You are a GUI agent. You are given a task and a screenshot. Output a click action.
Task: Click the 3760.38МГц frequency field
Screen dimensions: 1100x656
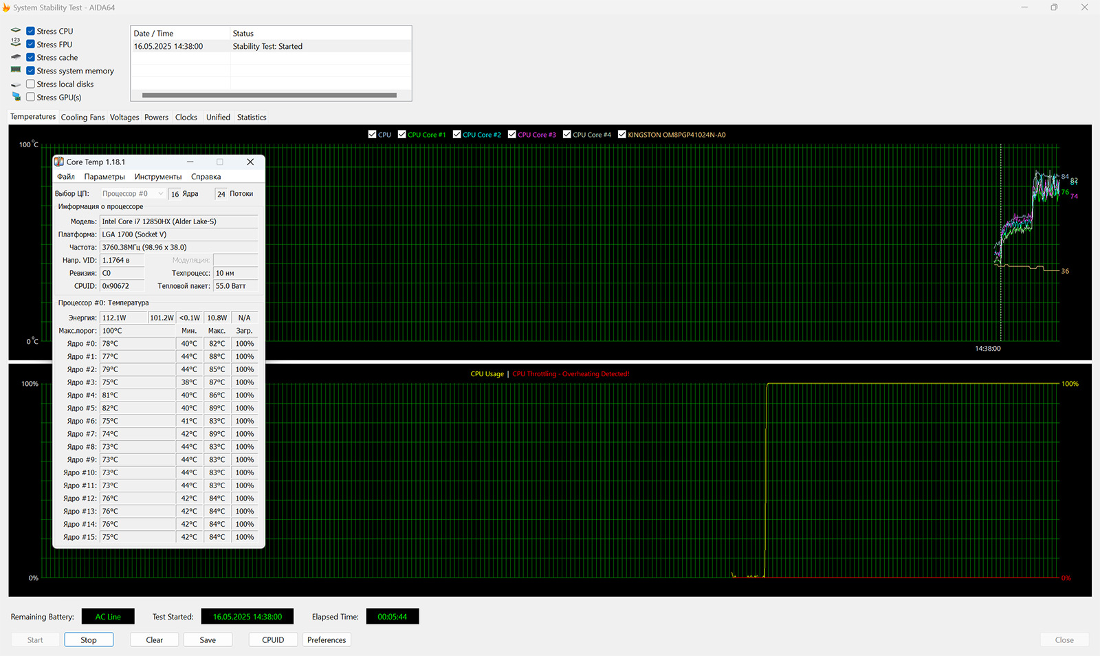point(179,247)
